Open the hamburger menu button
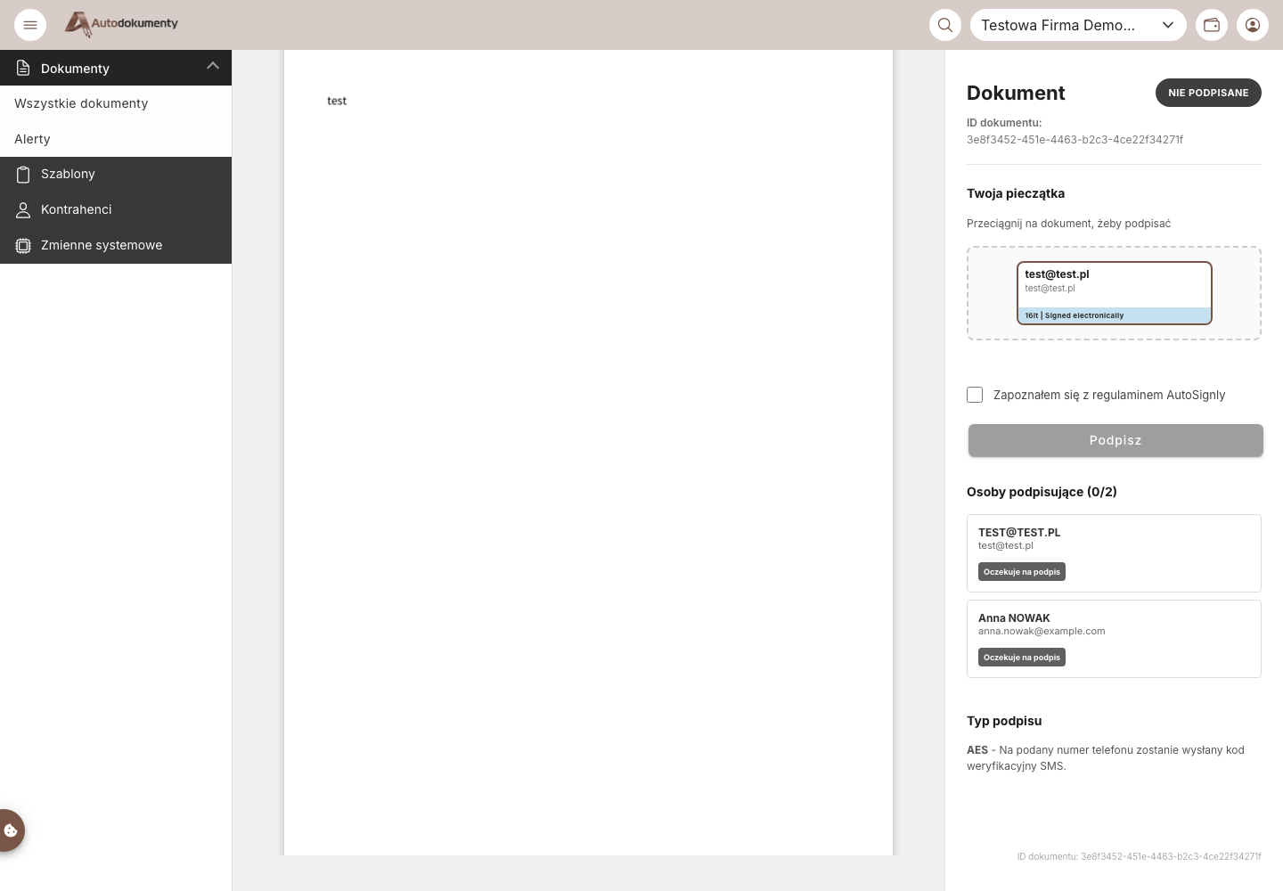Screen dimensions: 1283x891 [29, 25]
